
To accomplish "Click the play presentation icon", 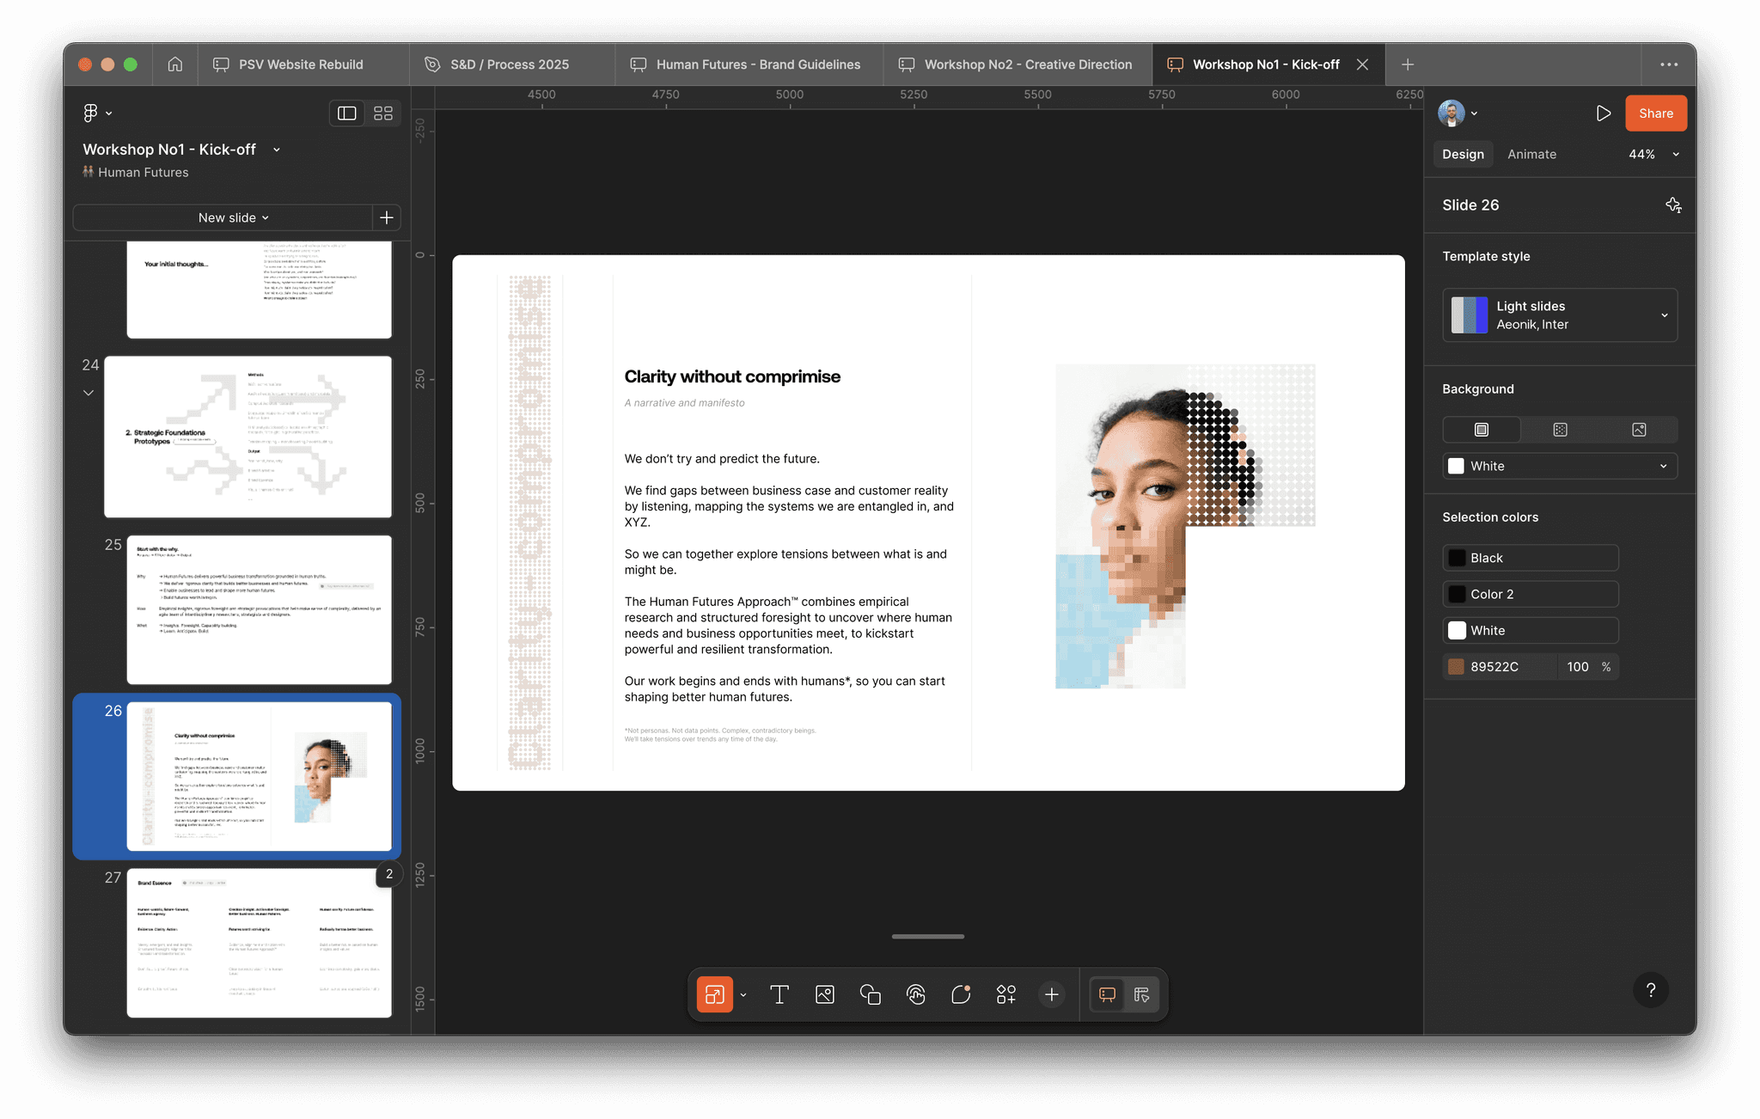I will click(1603, 113).
